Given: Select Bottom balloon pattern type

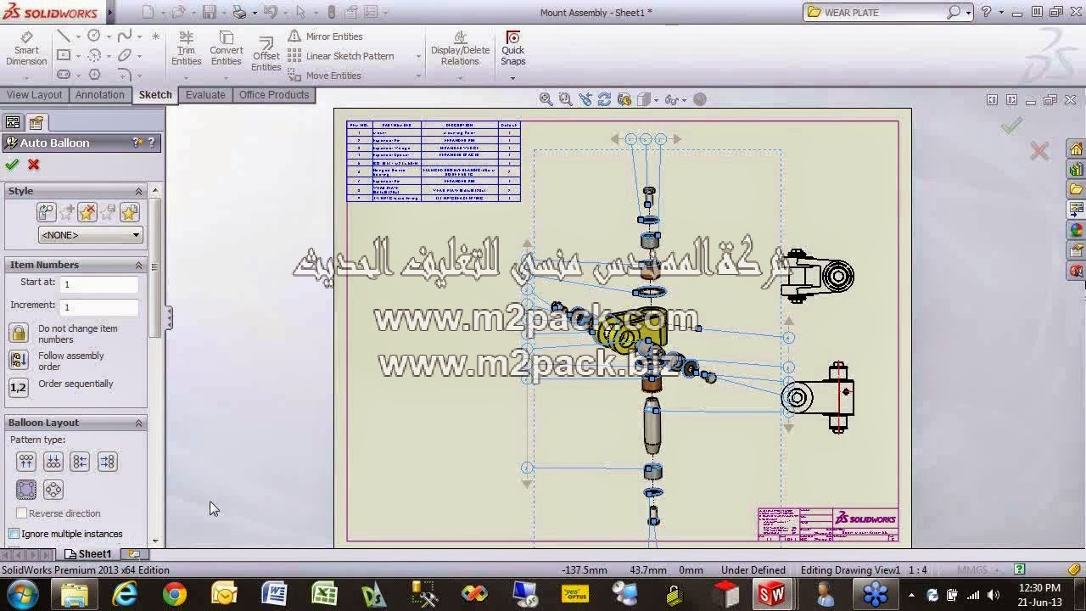Looking at the screenshot, I should (x=53, y=462).
